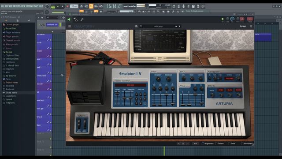Expand the Plugin database folder
The width and height of the screenshot is (282, 159).
tap(13, 32)
